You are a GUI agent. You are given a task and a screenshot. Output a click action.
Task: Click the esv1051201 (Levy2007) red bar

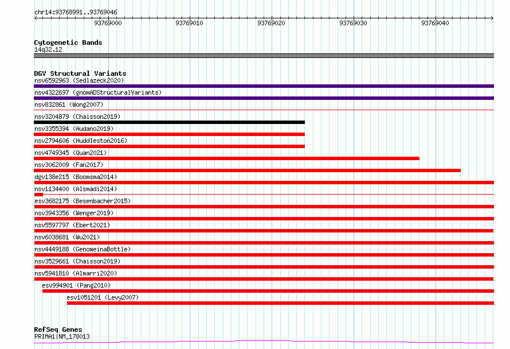280,303
